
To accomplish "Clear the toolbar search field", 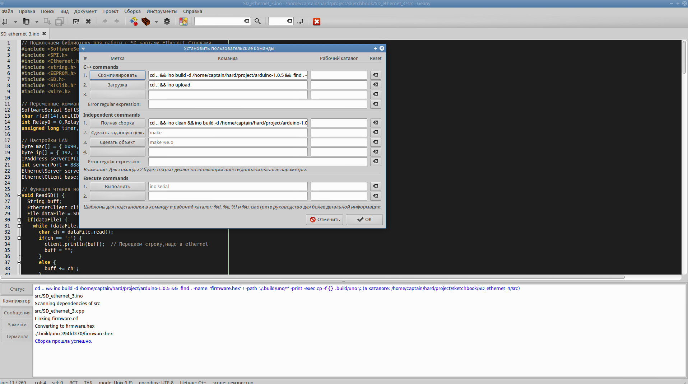I will click(x=247, y=21).
